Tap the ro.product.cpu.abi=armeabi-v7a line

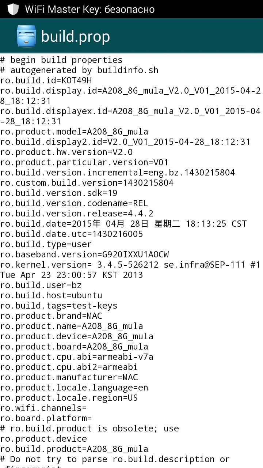[x=77, y=356]
